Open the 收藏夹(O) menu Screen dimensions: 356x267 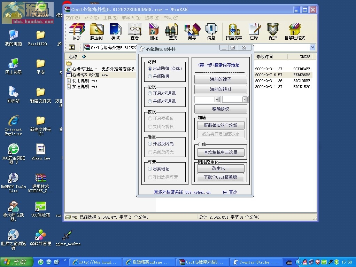tap(131, 18)
